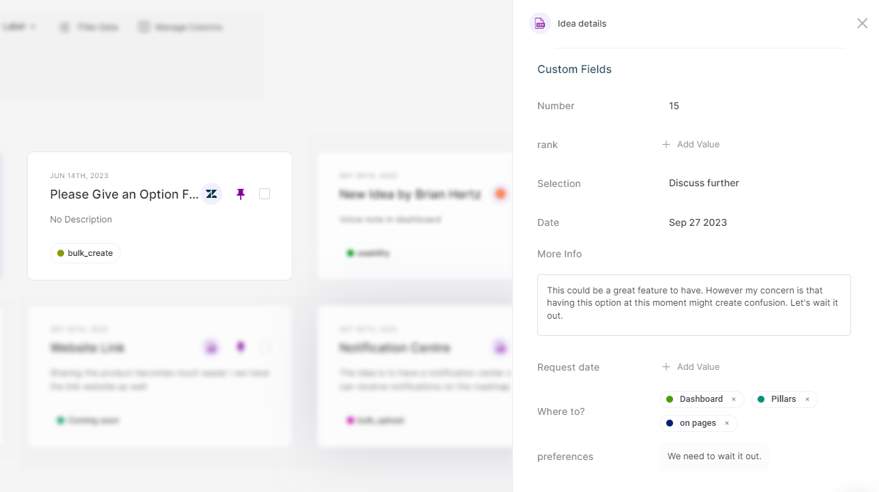Close the Idea details panel

pyautogui.click(x=862, y=24)
